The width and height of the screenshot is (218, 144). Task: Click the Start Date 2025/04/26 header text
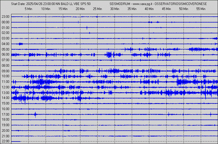51,4
